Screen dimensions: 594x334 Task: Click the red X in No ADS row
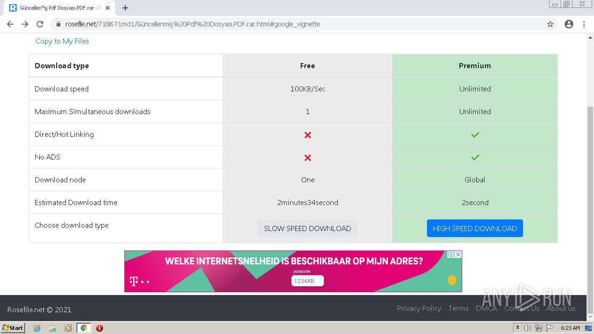[x=308, y=158]
